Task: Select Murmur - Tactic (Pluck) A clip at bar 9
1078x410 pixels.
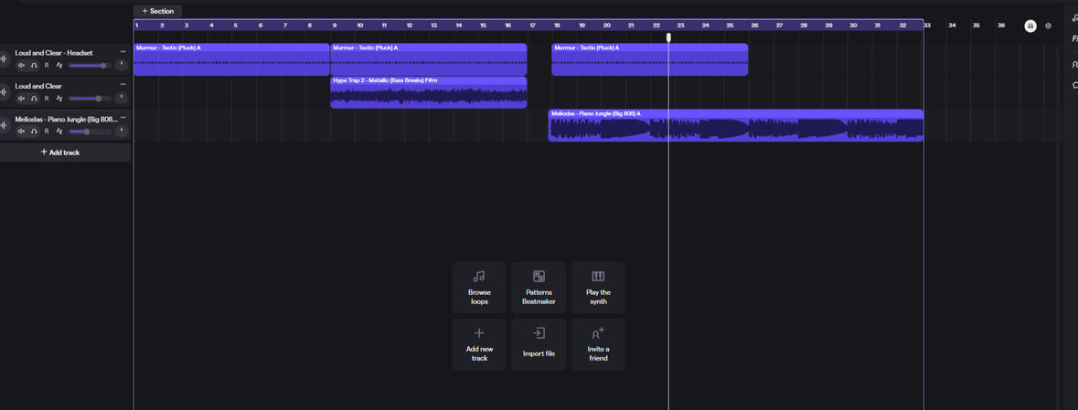Action: [429, 59]
